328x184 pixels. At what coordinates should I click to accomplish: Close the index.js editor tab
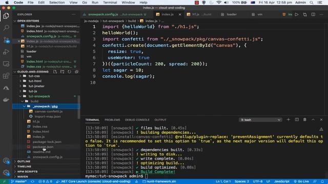(180, 14)
